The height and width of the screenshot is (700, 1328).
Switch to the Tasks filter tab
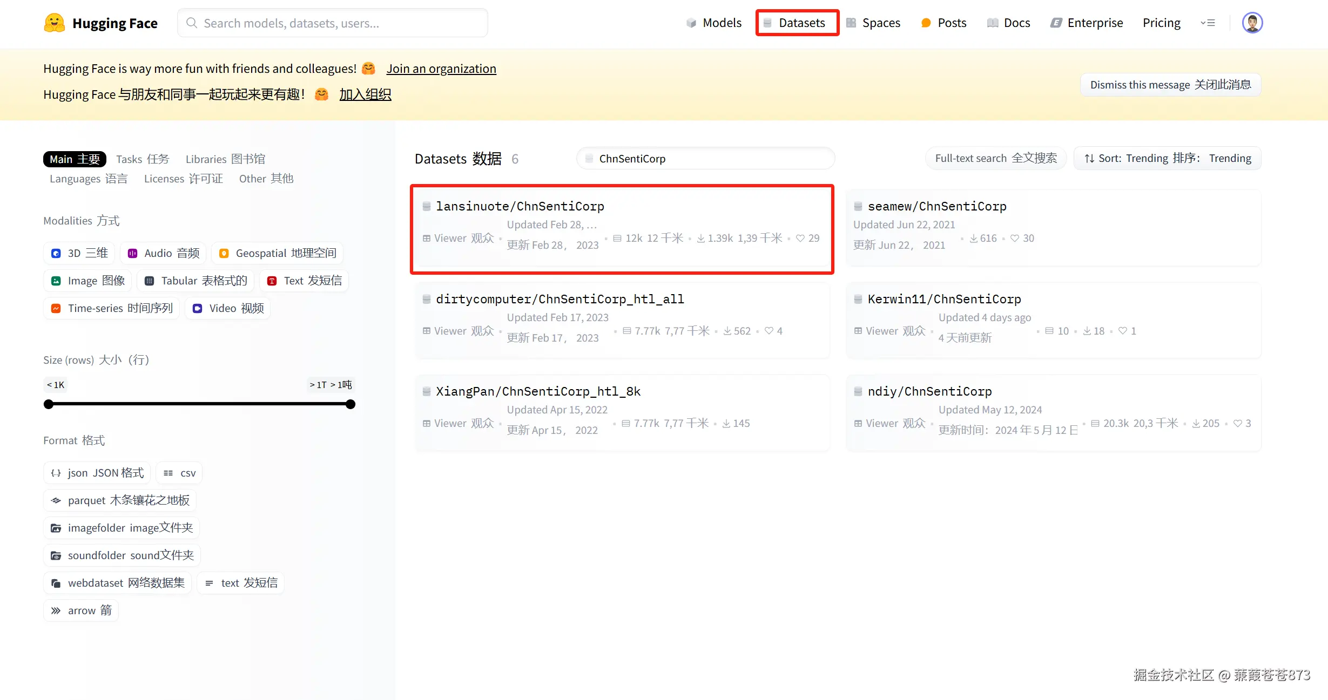coord(143,159)
